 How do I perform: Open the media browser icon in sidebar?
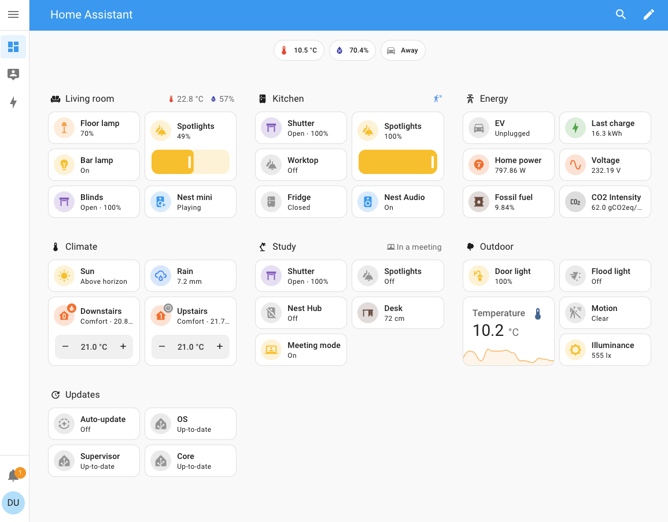coord(13,74)
